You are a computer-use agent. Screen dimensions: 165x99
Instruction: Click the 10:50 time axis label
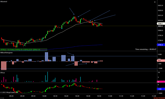[x=99, y=96]
